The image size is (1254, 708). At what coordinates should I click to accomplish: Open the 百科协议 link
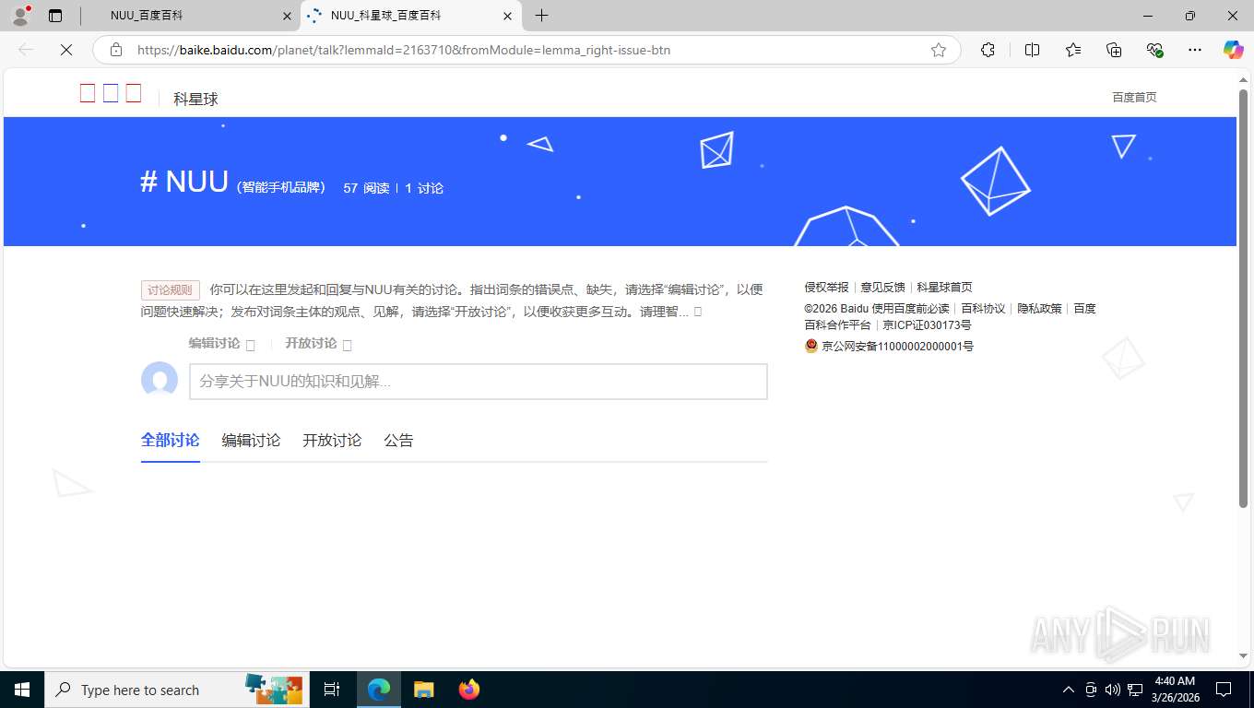coord(983,309)
